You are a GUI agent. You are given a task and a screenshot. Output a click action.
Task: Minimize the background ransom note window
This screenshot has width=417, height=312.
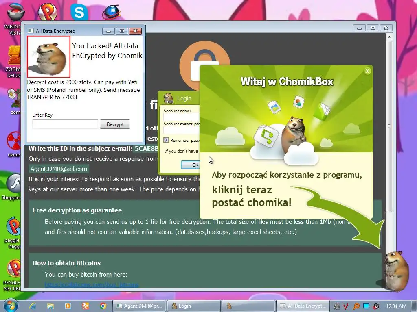tap(359, 28)
